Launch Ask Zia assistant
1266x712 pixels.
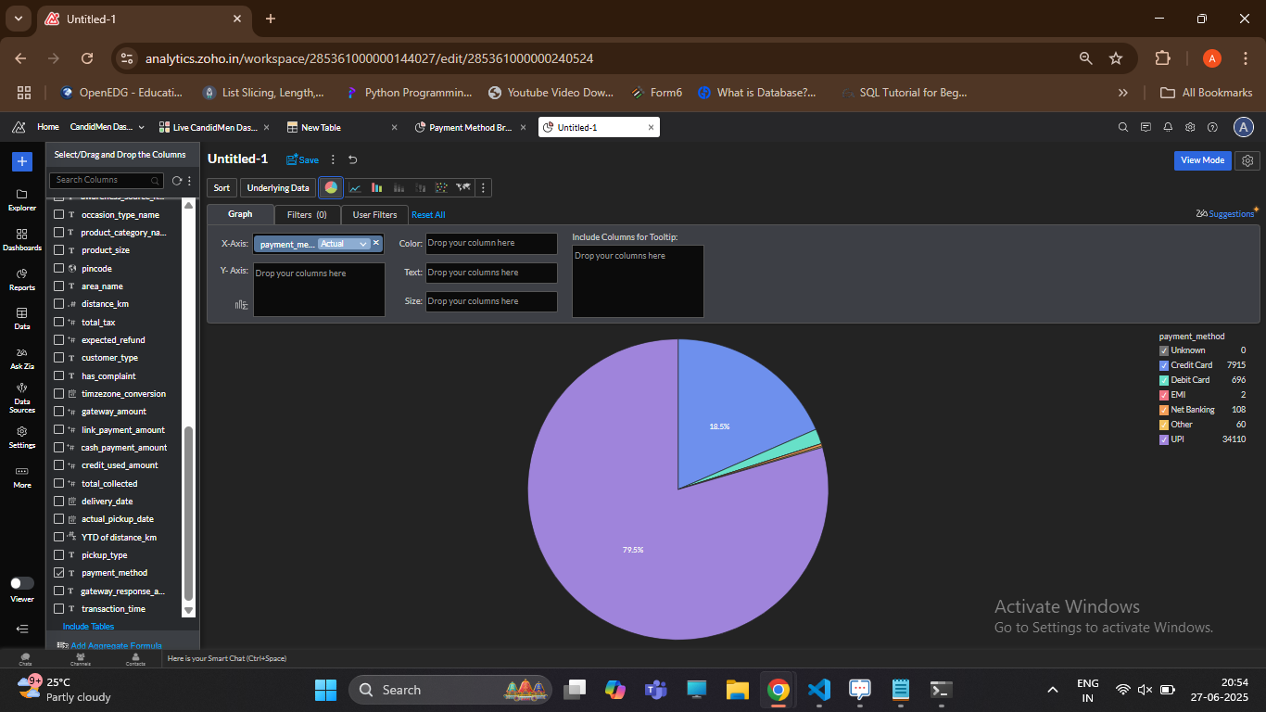(x=22, y=358)
